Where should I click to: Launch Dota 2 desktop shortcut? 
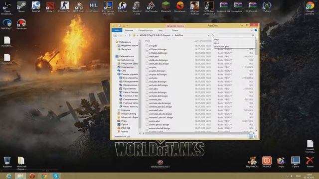pyautogui.click(x=50, y=6)
